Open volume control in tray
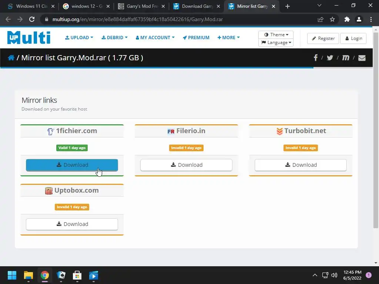The image size is (379, 284). (334, 275)
